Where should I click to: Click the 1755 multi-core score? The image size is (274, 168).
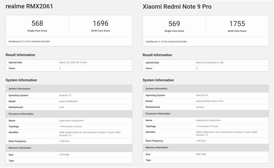[x=237, y=23]
